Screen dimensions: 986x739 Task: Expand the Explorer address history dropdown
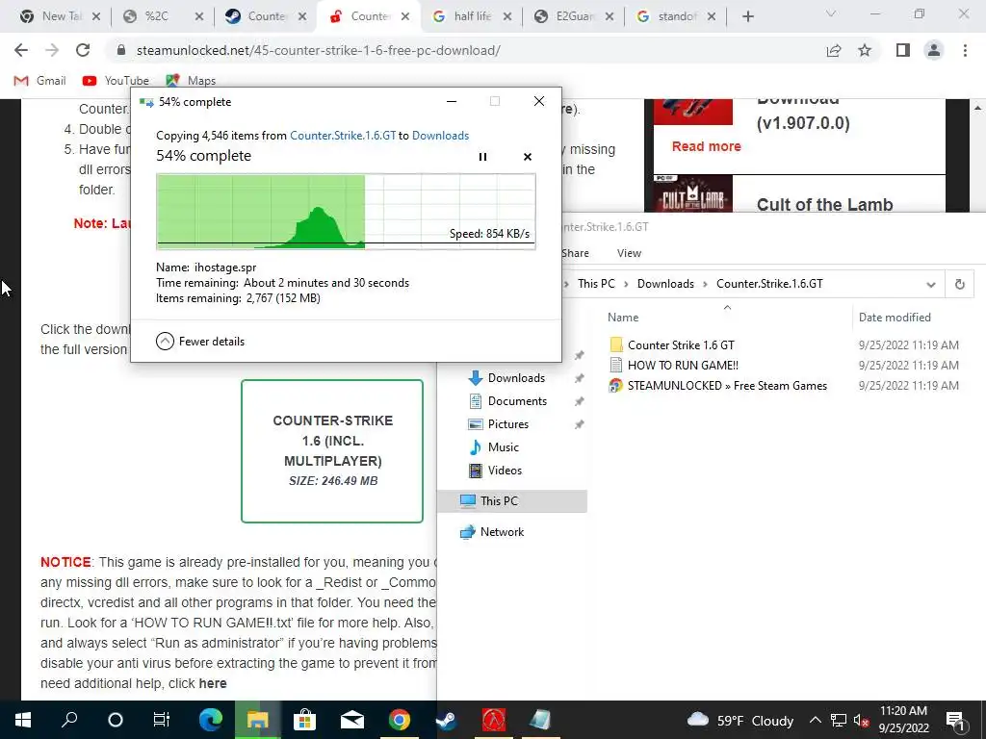coord(931,284)
